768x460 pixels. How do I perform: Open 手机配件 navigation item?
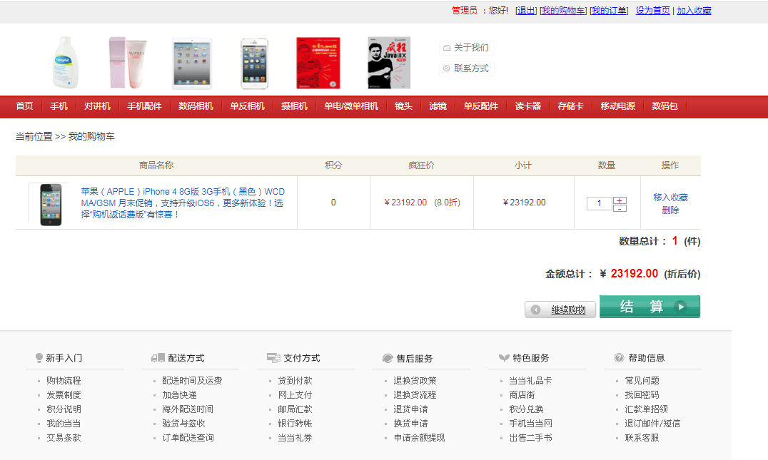coord(144,106)
